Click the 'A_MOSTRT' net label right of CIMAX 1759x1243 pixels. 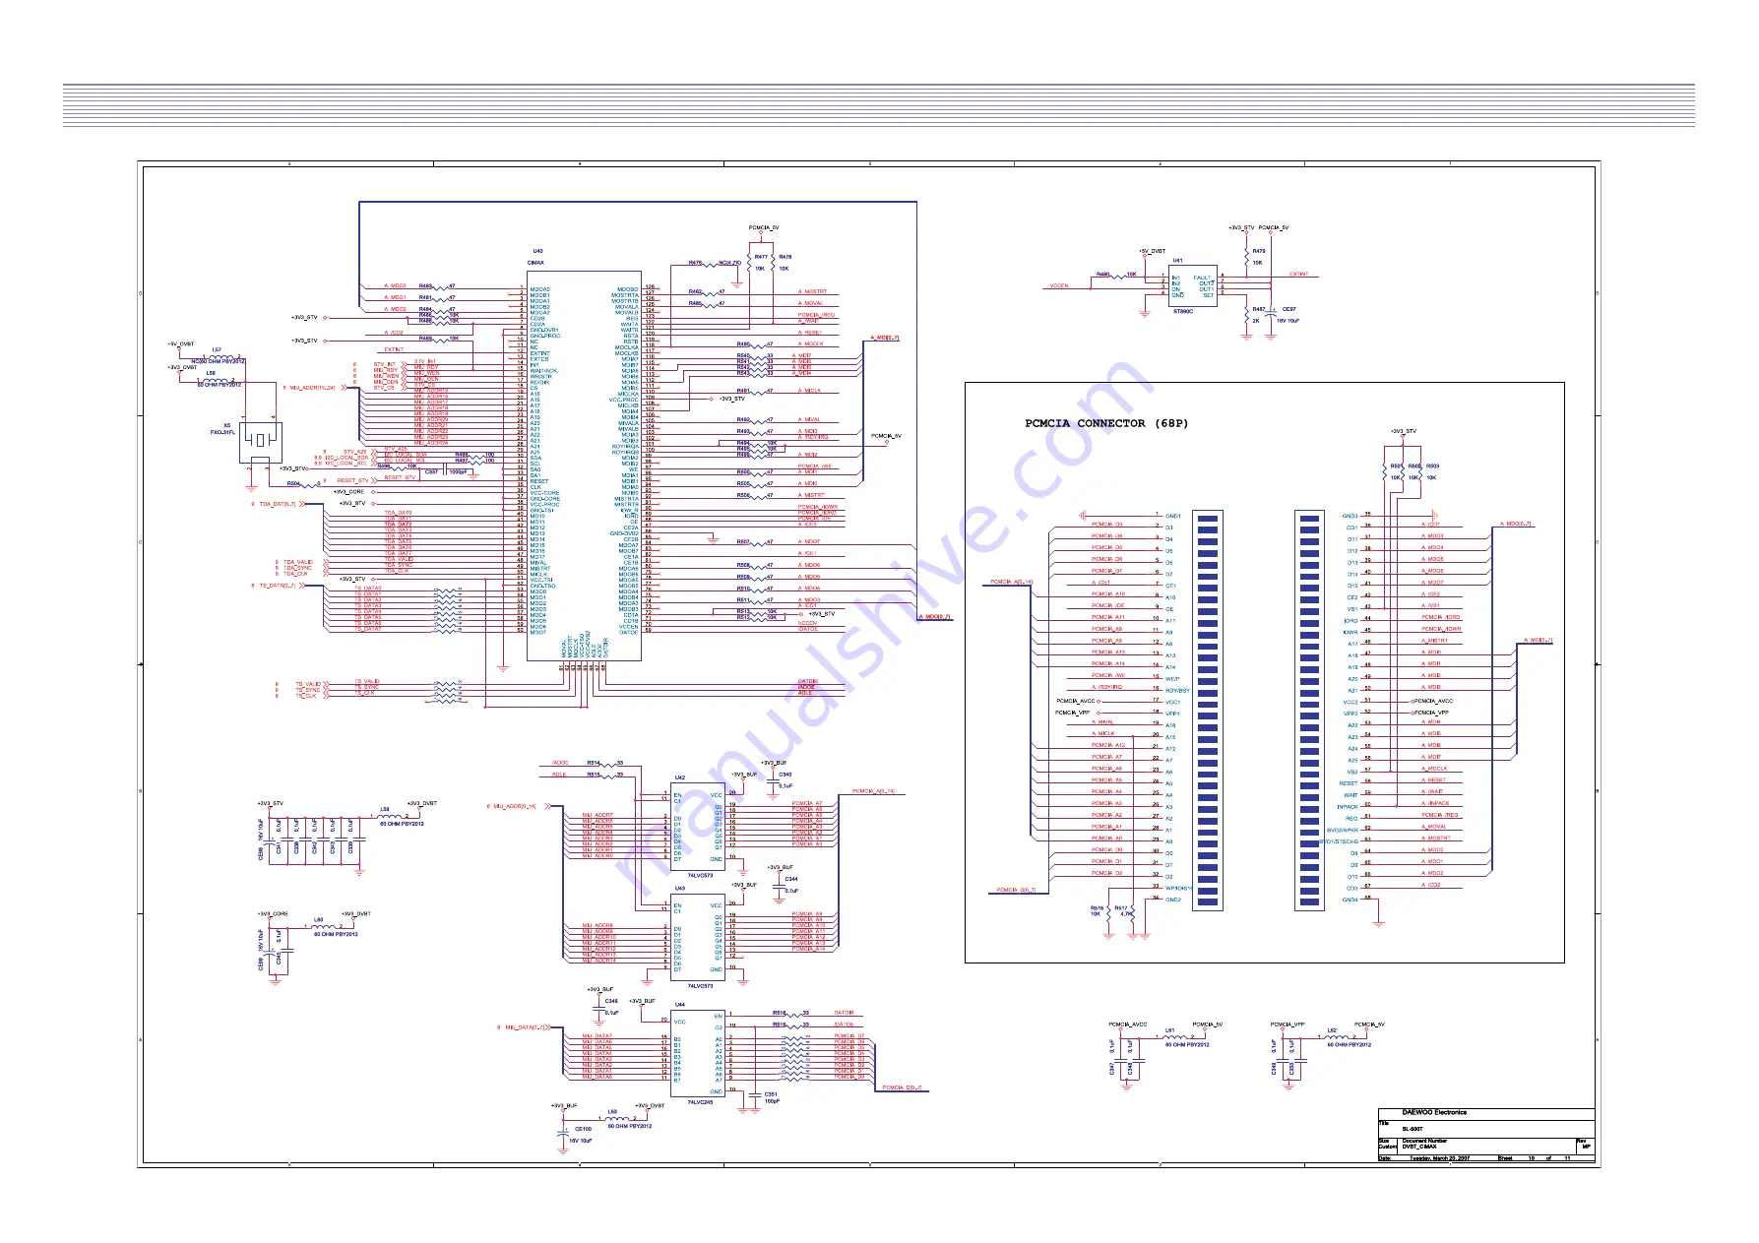(x=813, y=291)
